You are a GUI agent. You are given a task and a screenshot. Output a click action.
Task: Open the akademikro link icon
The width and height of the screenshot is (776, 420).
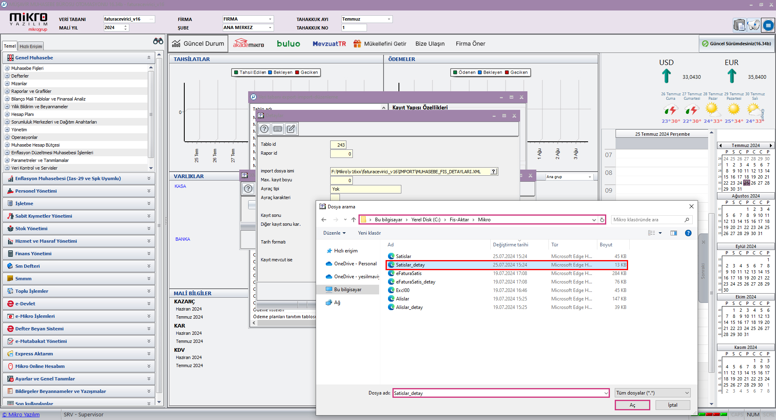[x=249, y=44]
